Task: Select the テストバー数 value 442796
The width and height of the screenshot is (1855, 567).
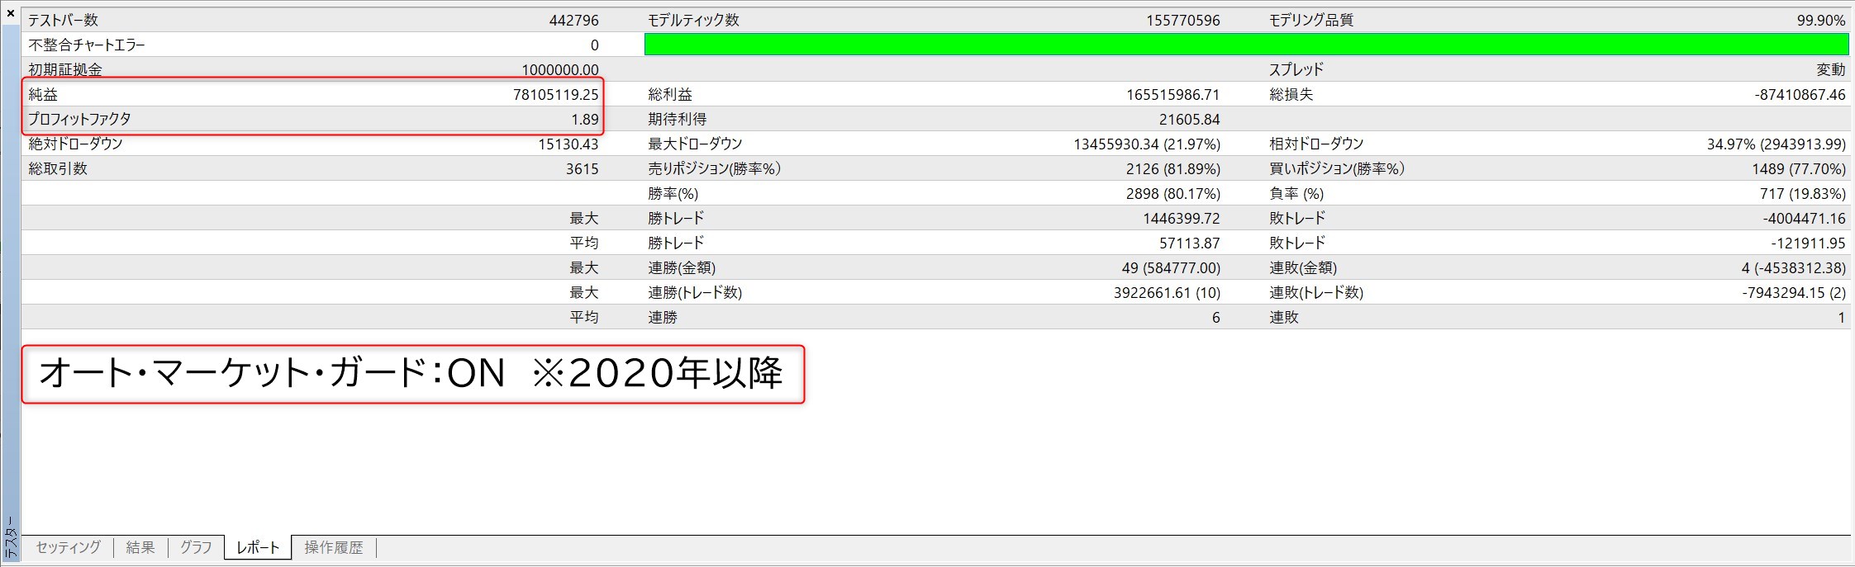Action: pos(573,20)
